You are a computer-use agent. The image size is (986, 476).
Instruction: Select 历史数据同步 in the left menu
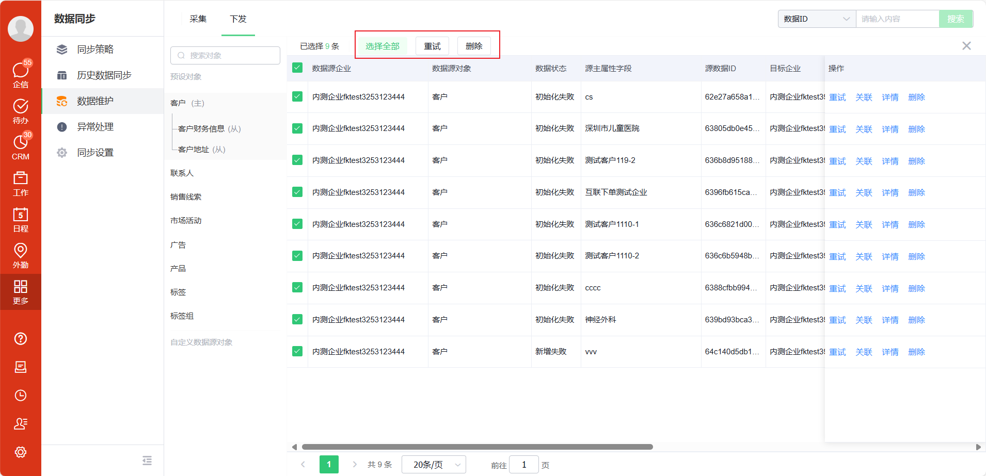[x=104, y=75]
